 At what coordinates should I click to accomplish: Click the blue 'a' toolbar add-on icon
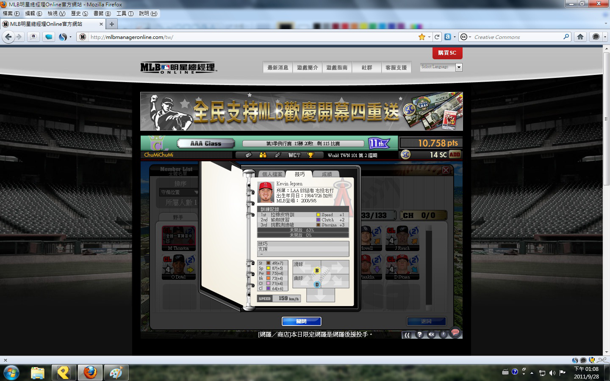click(448, 37)
